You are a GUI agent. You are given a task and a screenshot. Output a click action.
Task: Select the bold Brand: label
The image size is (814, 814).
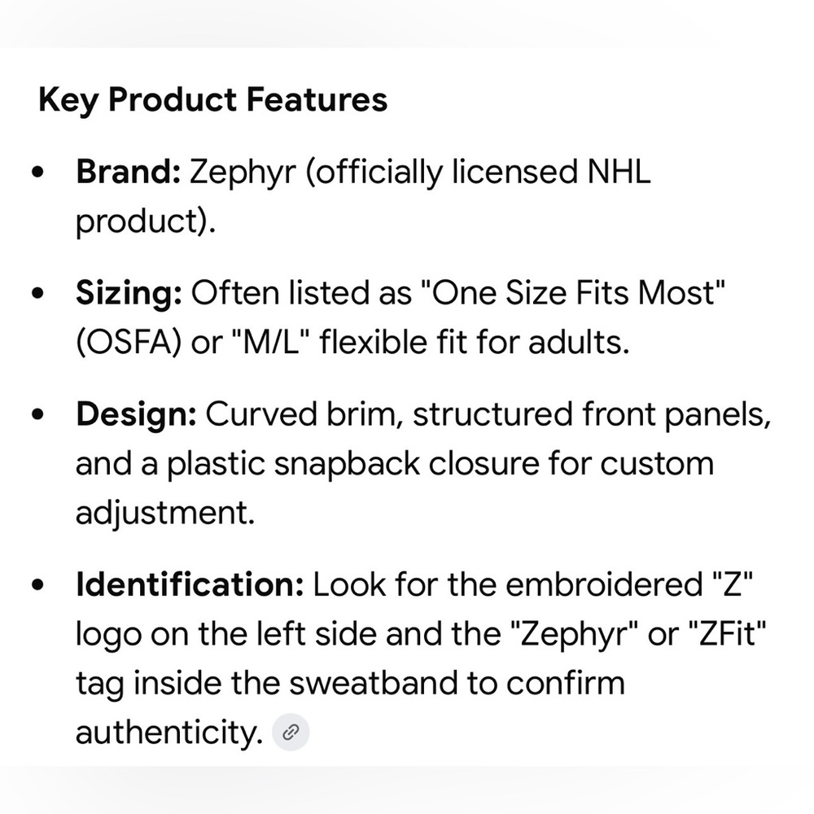click(x=128, y=173)
